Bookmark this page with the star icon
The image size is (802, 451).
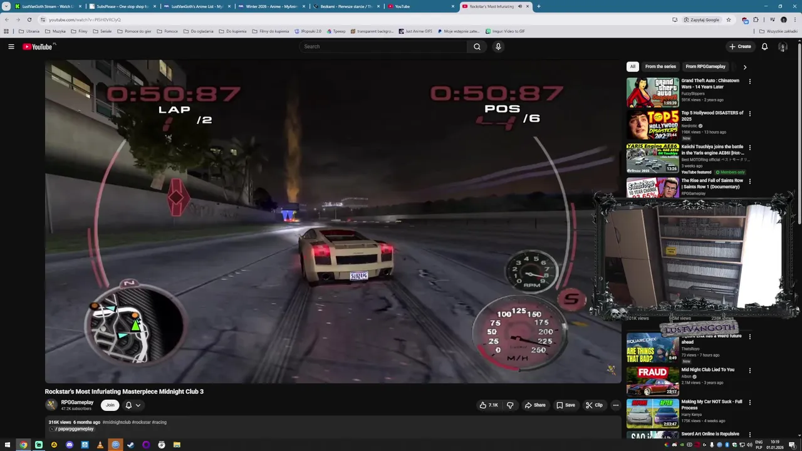(x=728, y=19)
